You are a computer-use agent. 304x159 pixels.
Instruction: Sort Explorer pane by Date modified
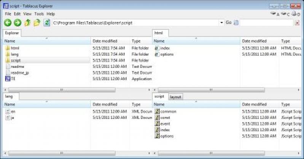(110, 41)
